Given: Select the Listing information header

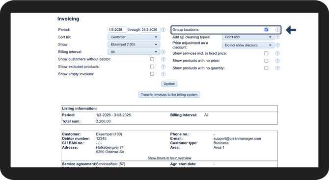Looking at the screenshot, I should (x=80, y=109).
